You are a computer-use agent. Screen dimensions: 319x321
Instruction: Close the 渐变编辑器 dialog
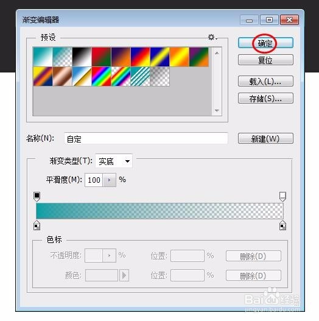[289, 20]
